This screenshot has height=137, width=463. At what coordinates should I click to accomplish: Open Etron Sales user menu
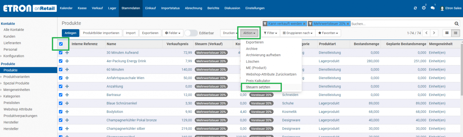pyautogui.click(x=450, y=8)
